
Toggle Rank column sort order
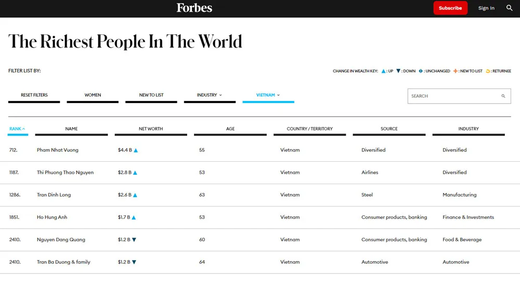click(17, 128)
